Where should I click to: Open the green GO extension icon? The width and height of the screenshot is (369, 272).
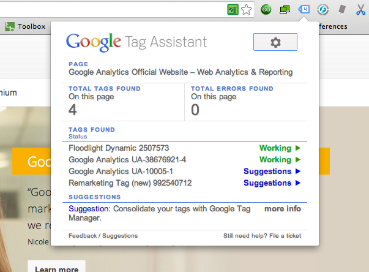[x=266, y=10]
